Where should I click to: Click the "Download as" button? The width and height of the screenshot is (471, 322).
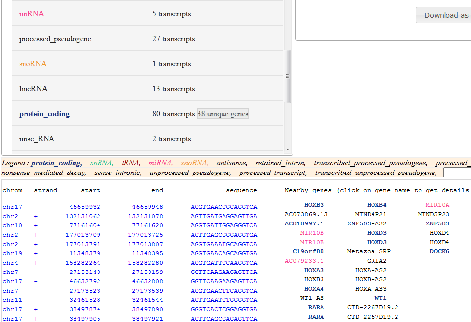coord(443,15)
